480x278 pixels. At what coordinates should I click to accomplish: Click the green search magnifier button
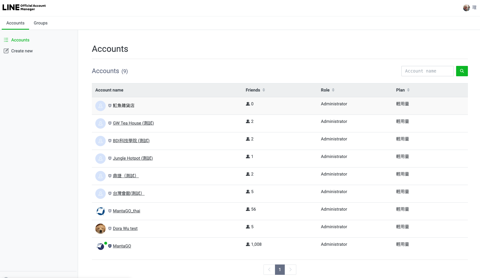tap(462, 71)
